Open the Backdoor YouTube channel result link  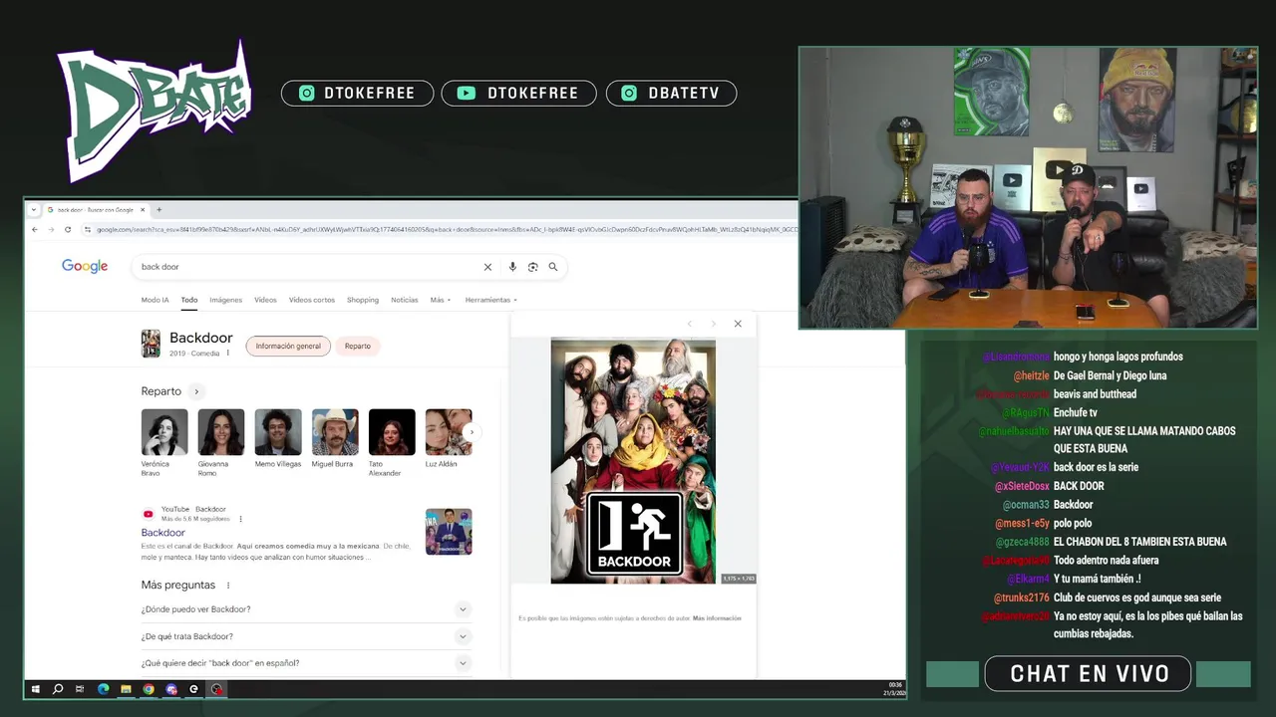[163, 533]
